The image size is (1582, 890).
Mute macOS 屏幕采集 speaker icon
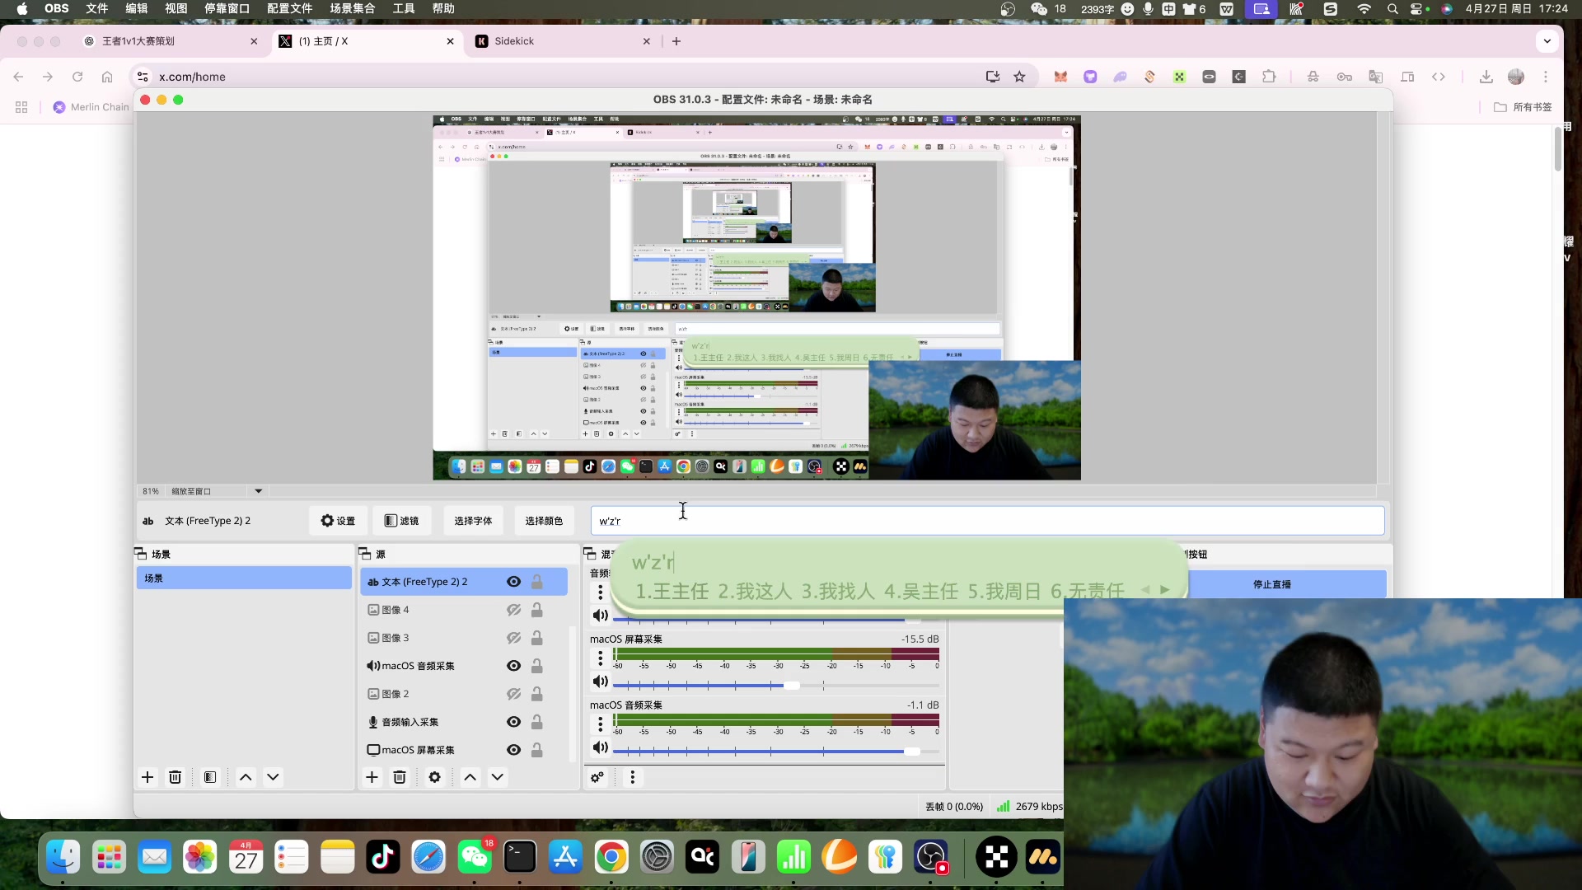point(600,682)
